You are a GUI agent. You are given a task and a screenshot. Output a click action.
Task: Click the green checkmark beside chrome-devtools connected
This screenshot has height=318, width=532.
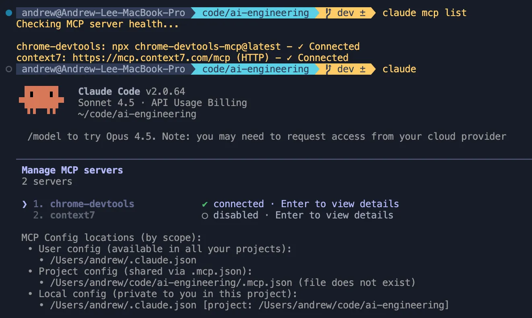(x=205, y=204)
